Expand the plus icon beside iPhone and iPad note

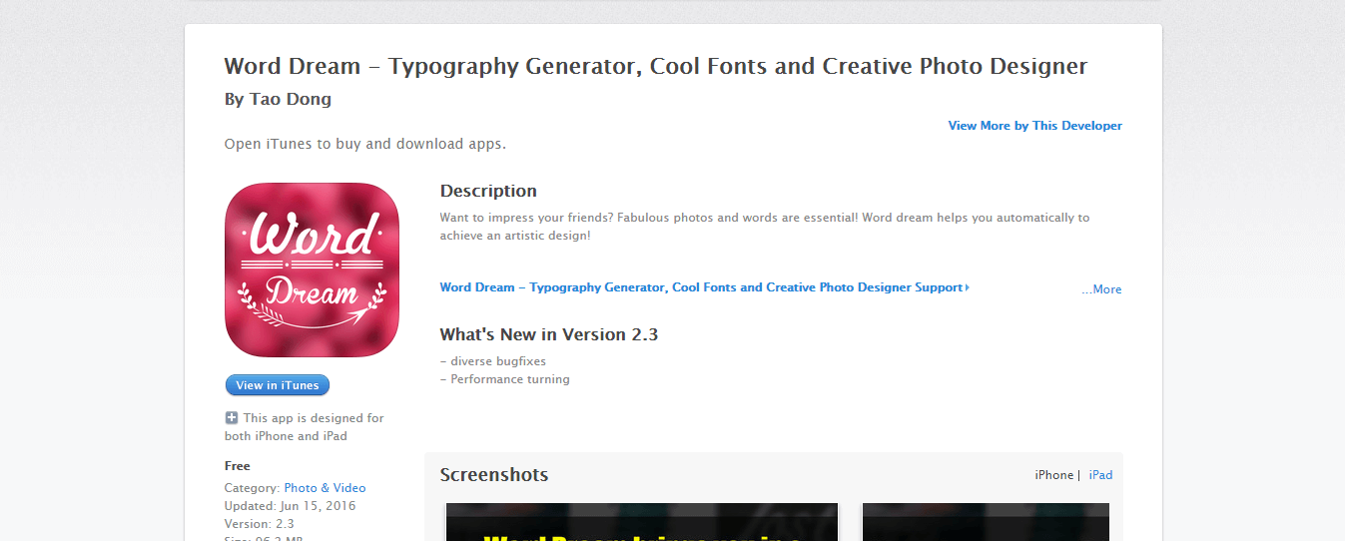(x=232, y=418)
